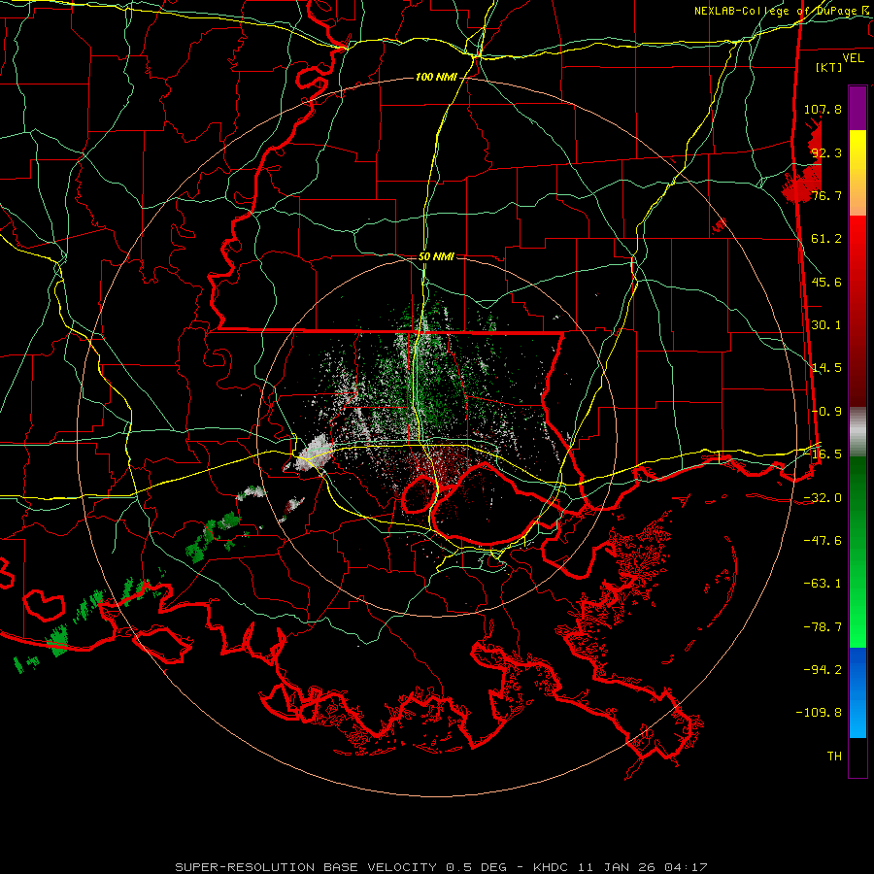Click the -94.2 velocity legend value
874x874 pixels.
[x=823, y=669]
